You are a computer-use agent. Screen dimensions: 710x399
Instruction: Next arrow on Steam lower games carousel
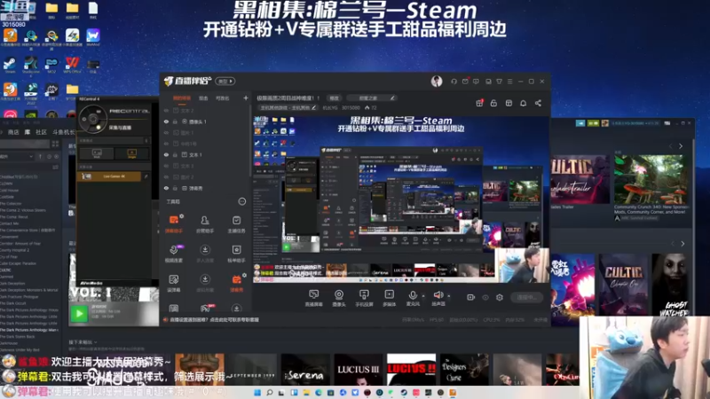point(682,244)
